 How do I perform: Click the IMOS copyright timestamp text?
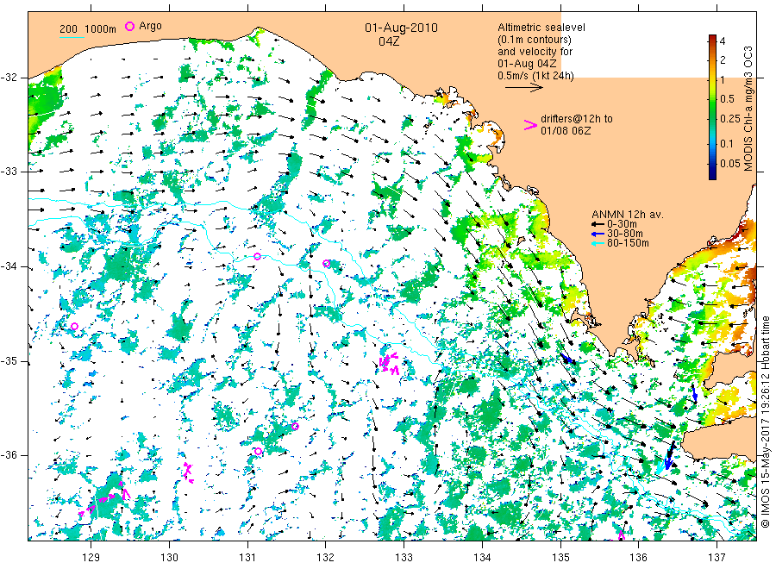tap(765, 422)
